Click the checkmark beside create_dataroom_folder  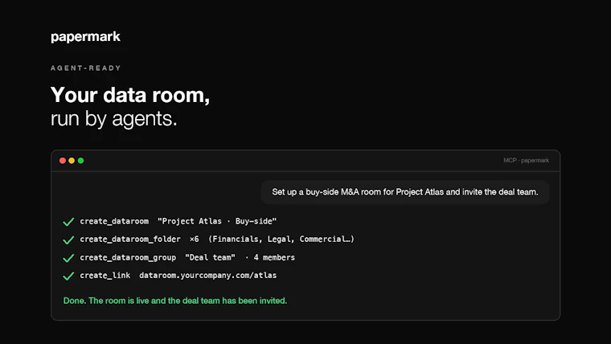[x=68, y=240]
